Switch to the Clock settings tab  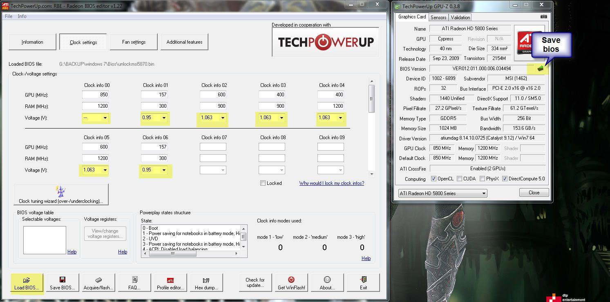(83, 42)
